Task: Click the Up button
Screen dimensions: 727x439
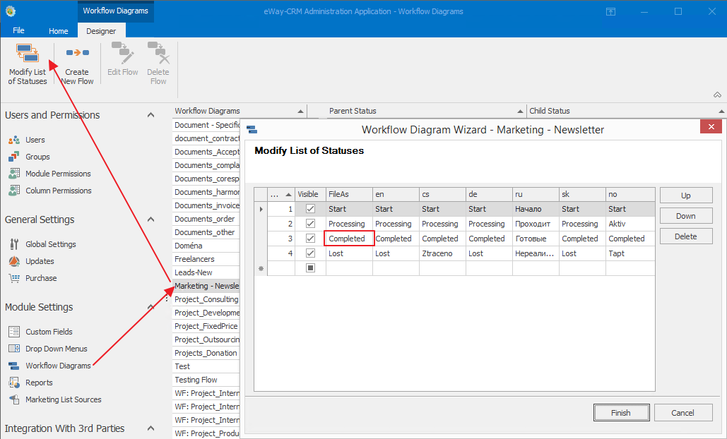Action: [x=686, y=196]
